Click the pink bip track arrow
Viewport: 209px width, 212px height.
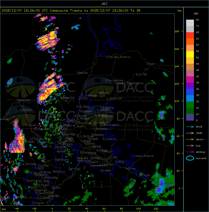click(190, 146)
